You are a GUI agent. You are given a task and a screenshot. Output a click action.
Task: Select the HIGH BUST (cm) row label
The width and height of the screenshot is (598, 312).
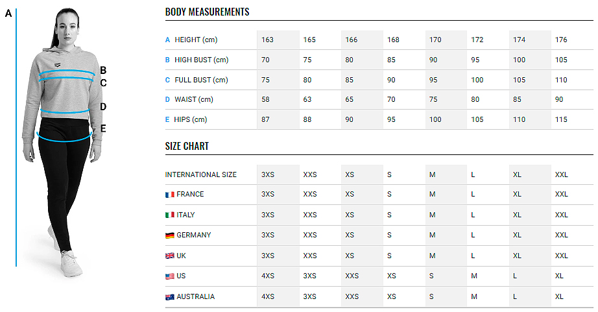pyautogui.click(x=201, y=60)
